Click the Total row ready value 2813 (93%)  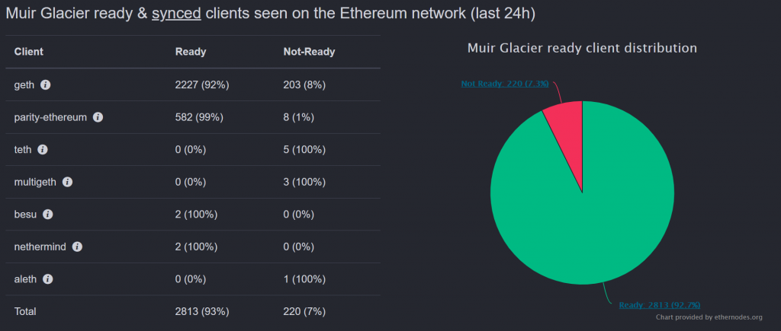pyautogui.click(x=202, y=311)
